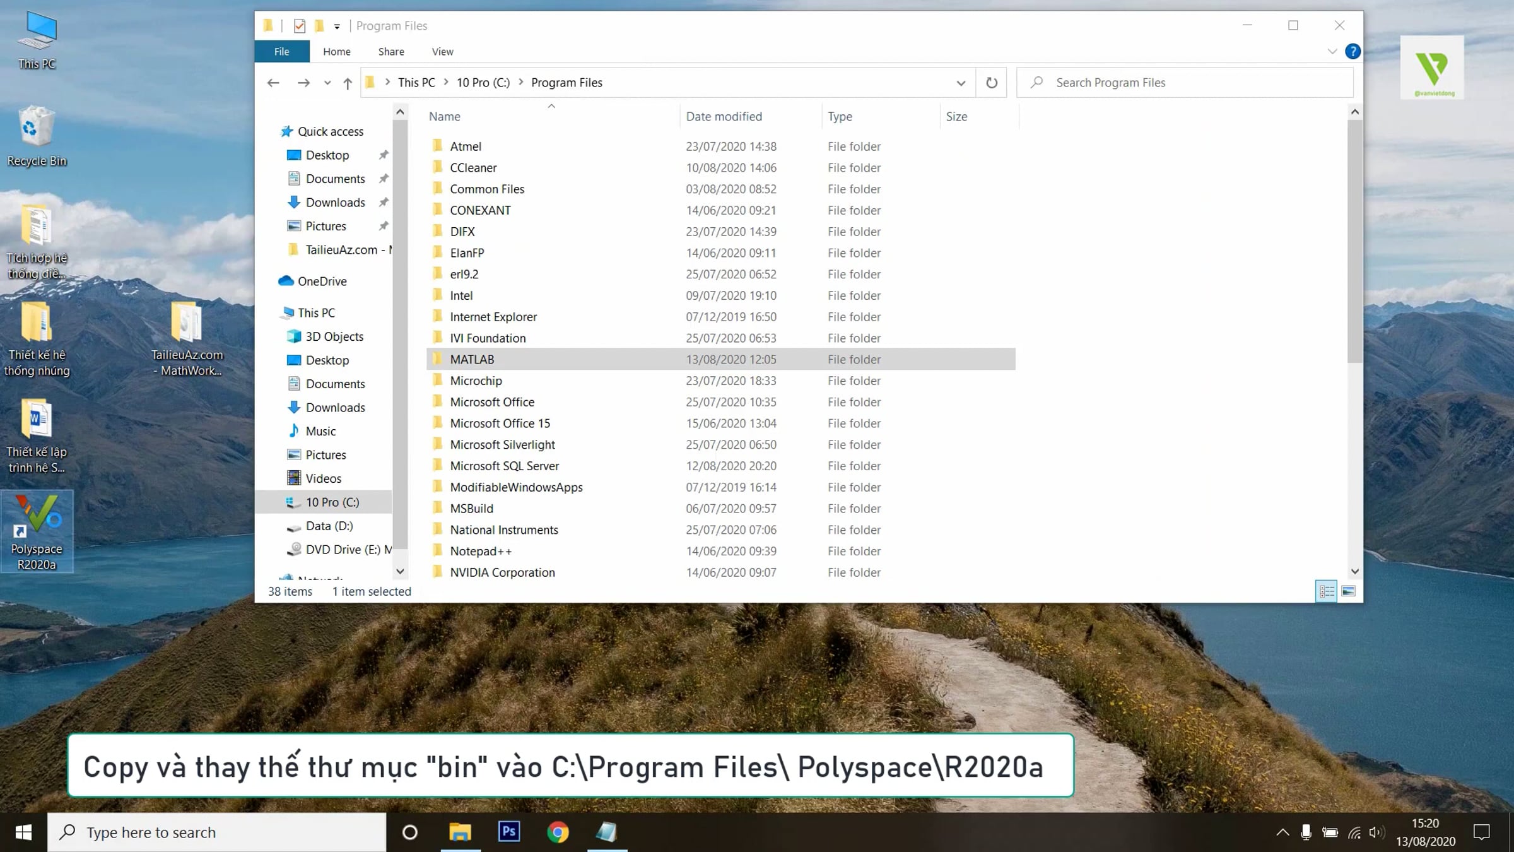Click the Cortana circle icon on taskbar
The image size is (1514, 852).
click(x=410, y=832)
